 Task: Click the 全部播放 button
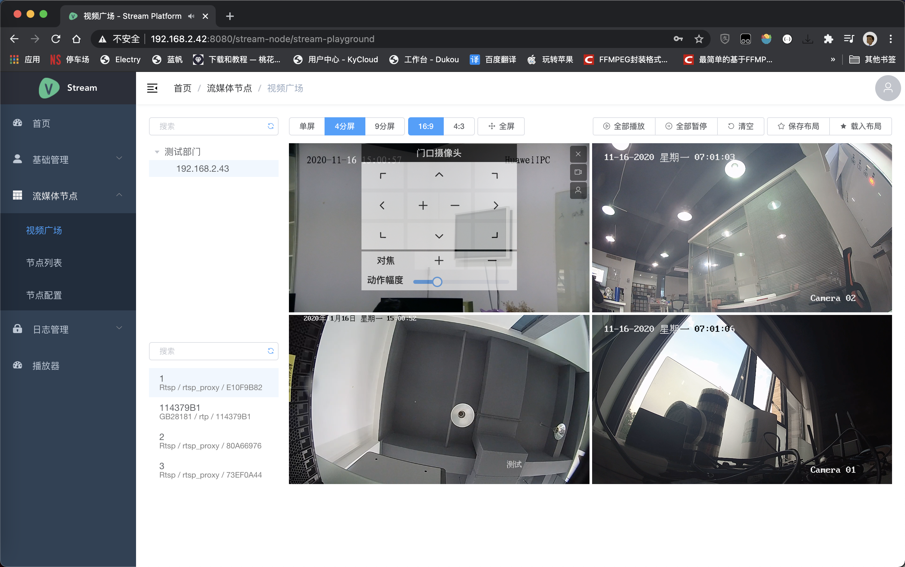pos(624,126)
